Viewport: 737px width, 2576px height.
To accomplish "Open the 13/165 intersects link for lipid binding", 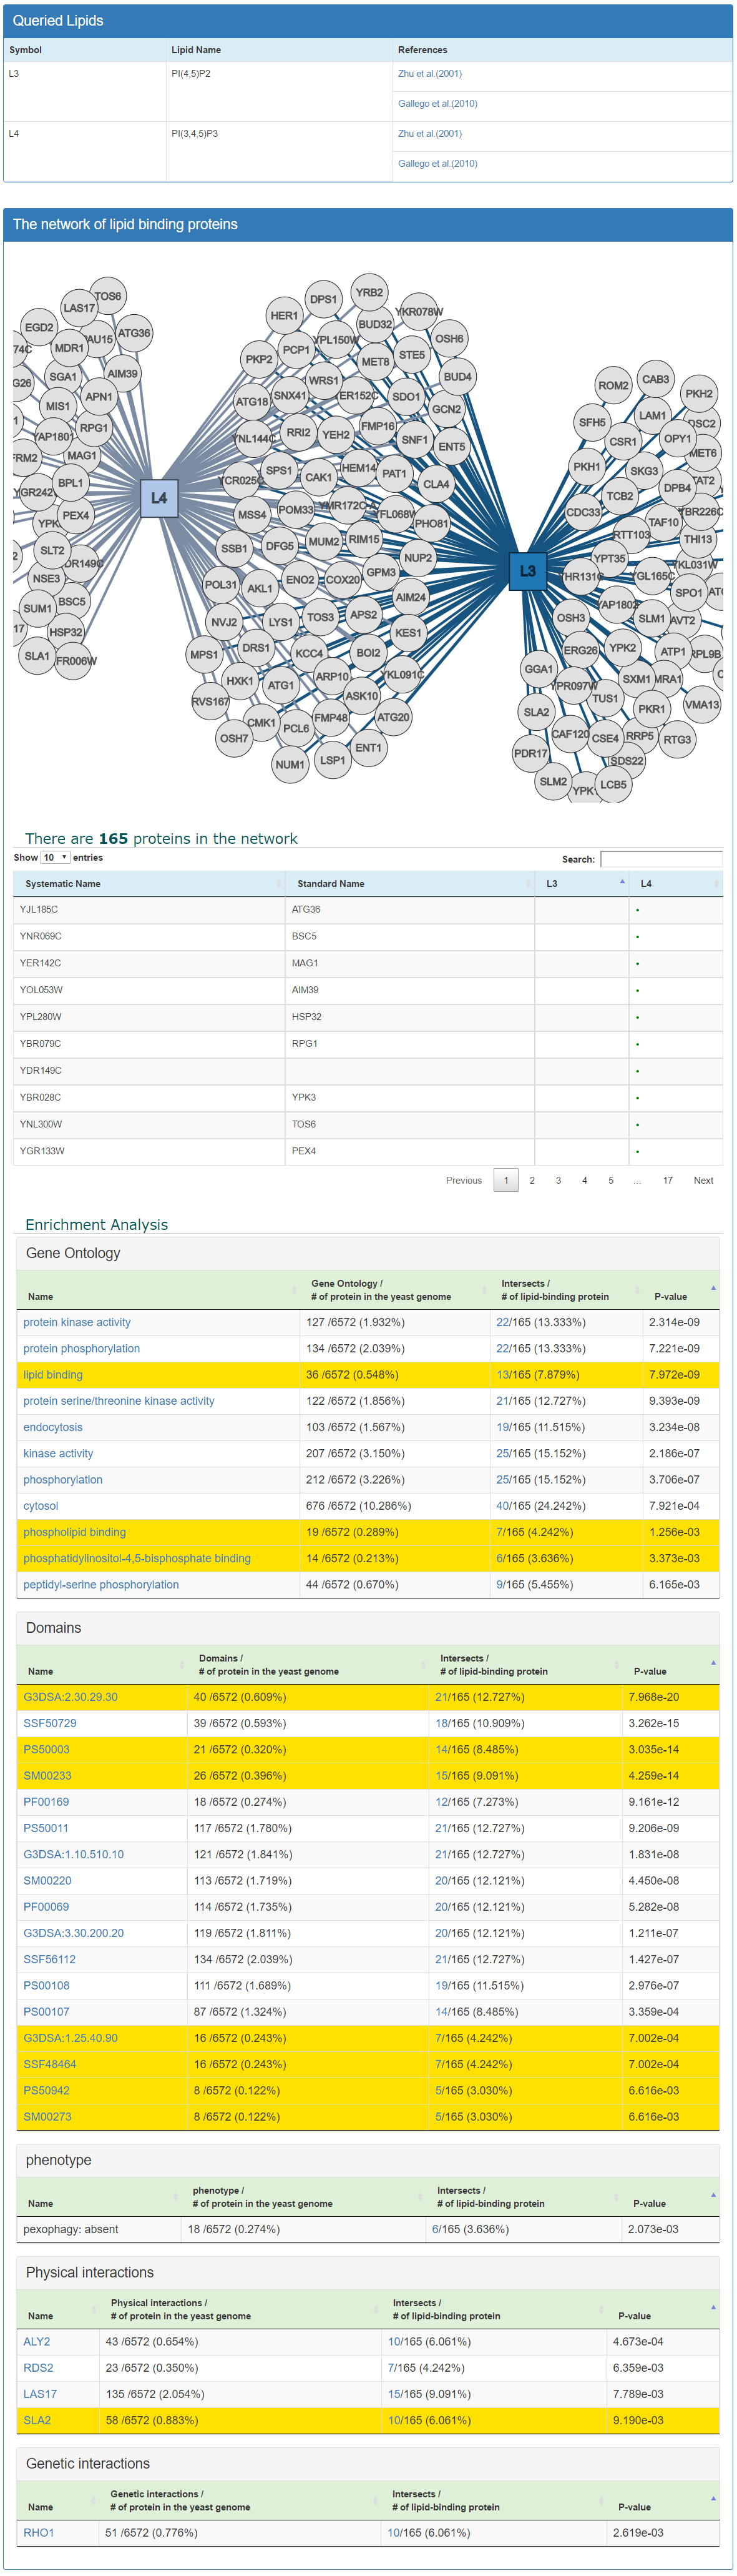I will 504,1375.
